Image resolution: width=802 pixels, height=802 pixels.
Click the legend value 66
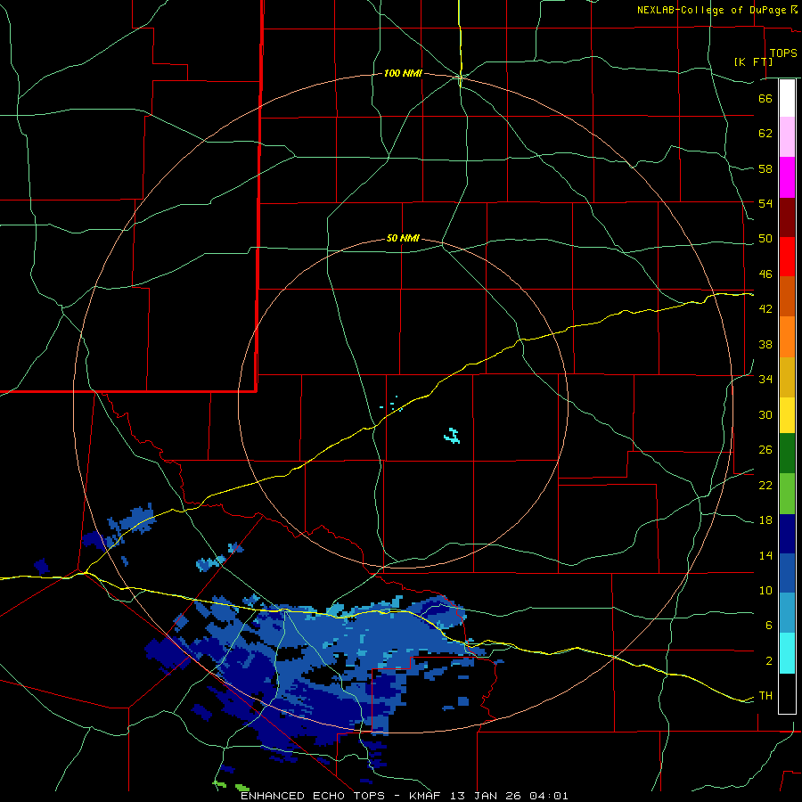[765, 98]
